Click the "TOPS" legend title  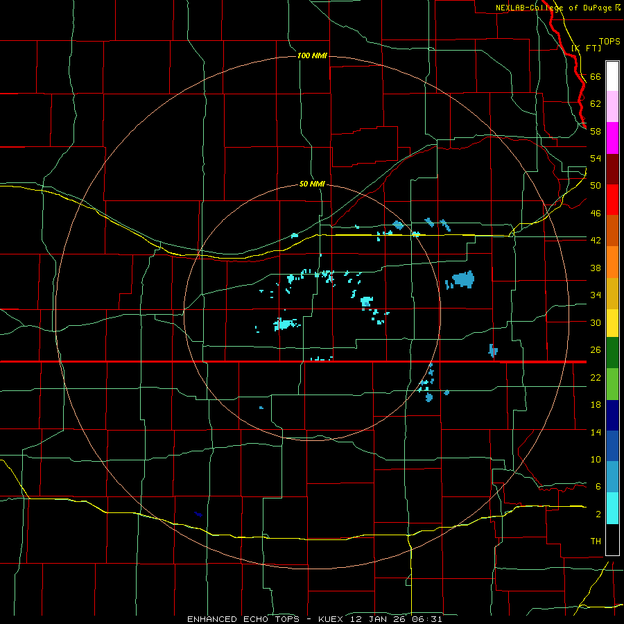[609, 41]
